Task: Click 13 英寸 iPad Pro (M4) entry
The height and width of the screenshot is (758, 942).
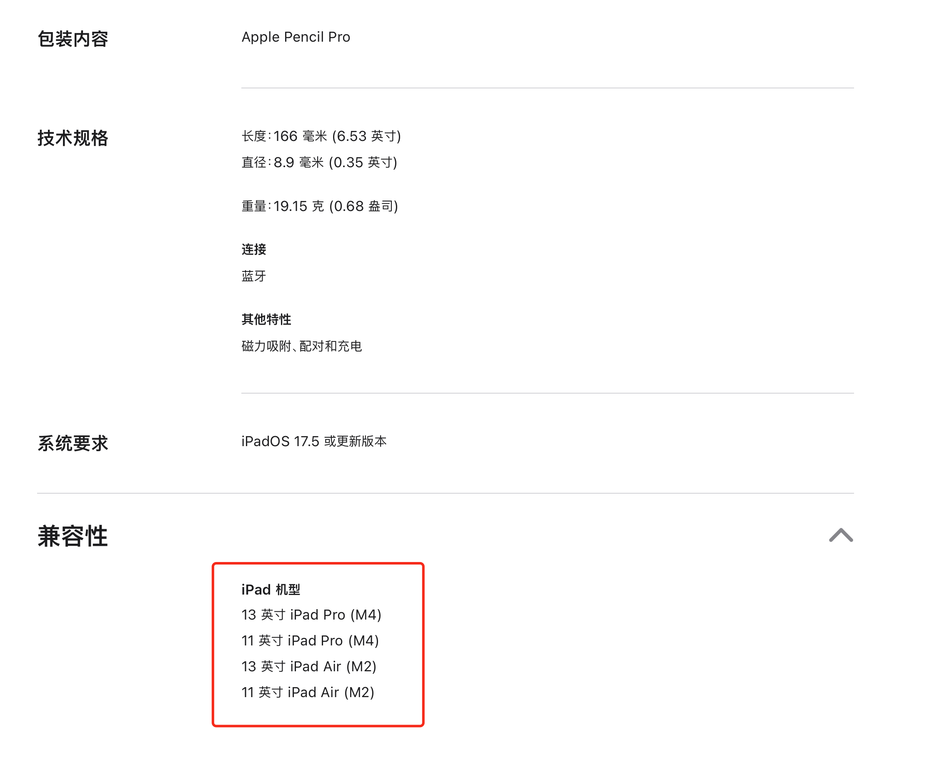Action: coord(311,615)
